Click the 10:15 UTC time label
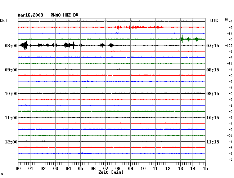This screenshot has height=178, width=234. click(213, 118)
